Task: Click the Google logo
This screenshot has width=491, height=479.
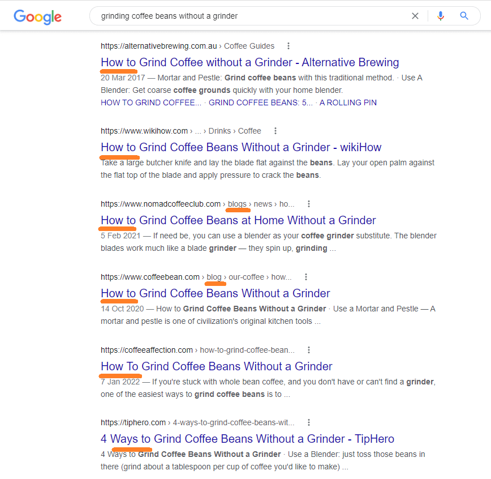Action: click(37, 16)
